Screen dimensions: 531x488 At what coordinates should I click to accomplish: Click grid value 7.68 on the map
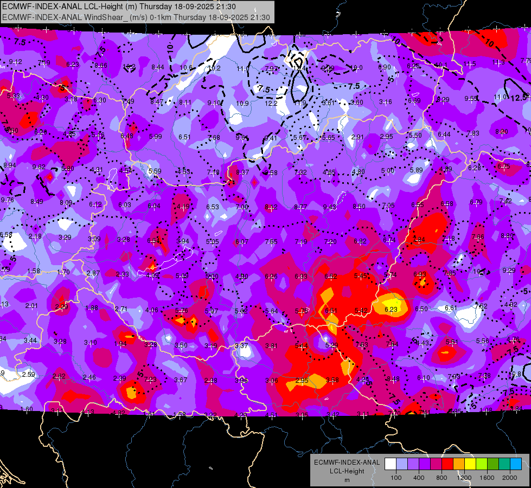[214, 138]
